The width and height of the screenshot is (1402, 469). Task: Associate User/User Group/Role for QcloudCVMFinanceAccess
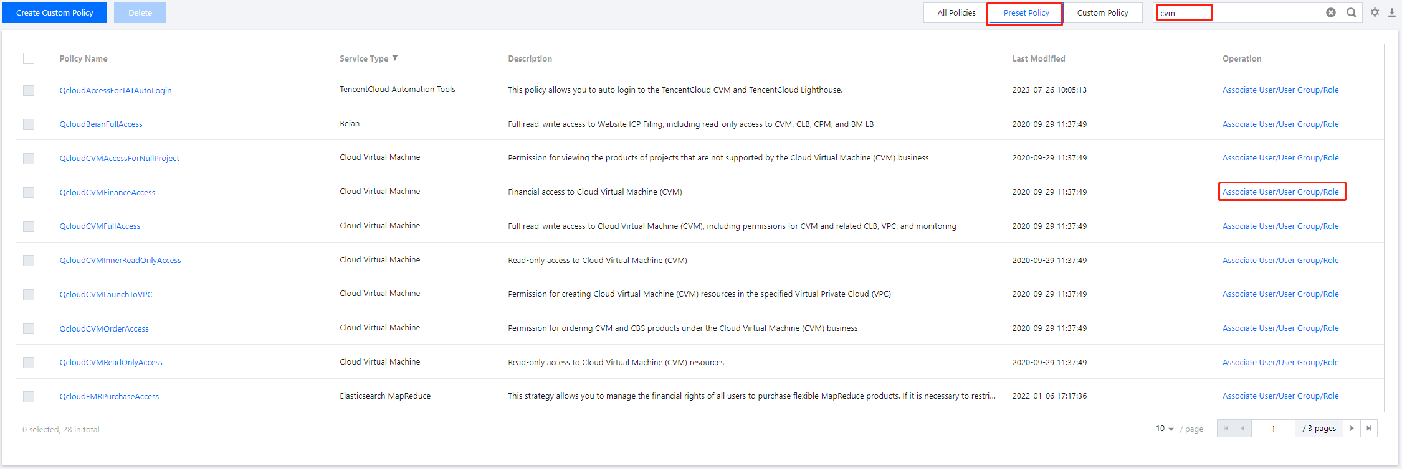(x=1280, y=192)
